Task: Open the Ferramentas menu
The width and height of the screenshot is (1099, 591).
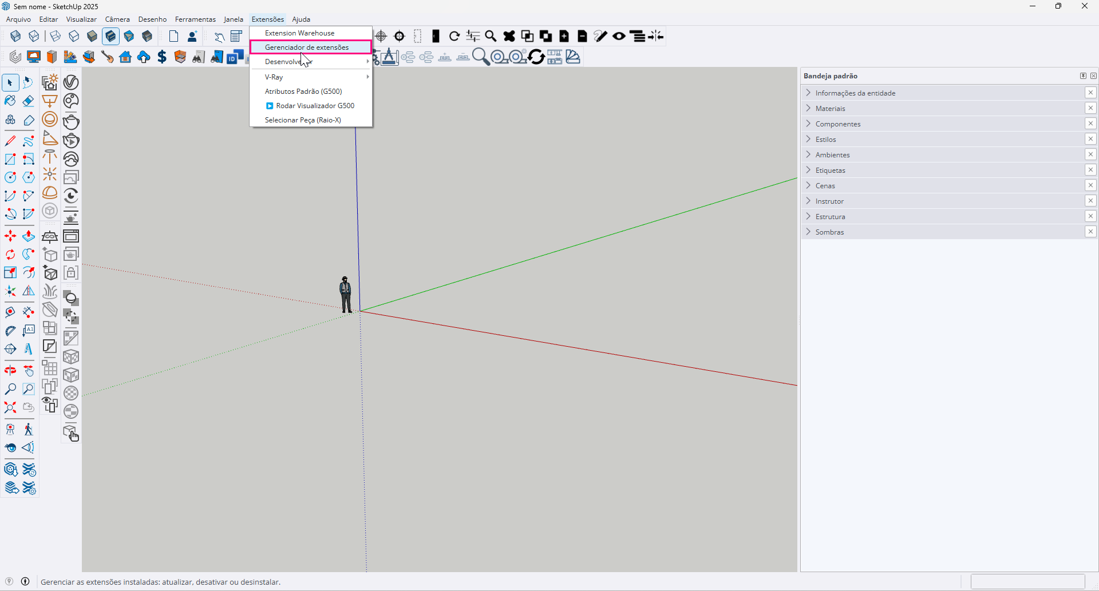Action: pyautogui.click(x=195, y=19)
